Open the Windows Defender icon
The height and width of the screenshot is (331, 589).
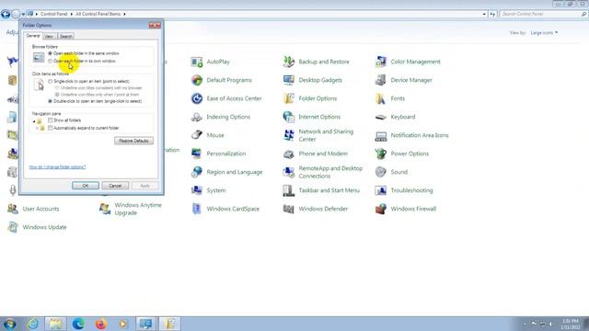click(x=289, y=209)
